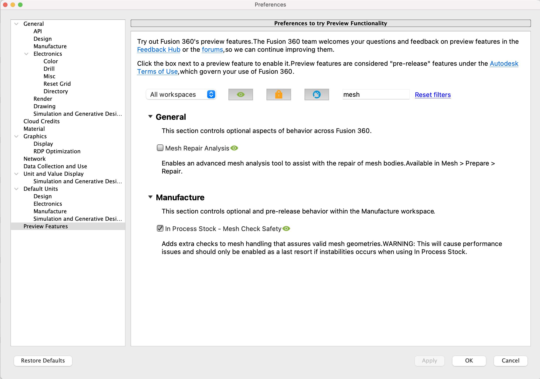
Task: Collapse the Electronics tree node
Action: pyautogui.click(x=26, y=54)
